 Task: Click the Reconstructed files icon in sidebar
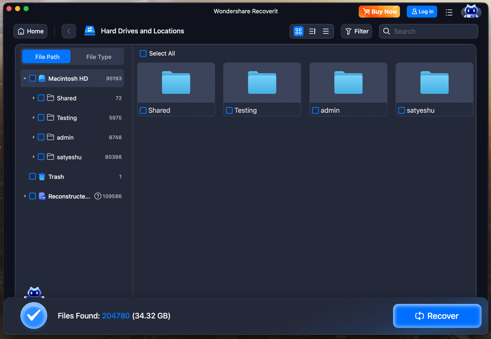[42, 196]
